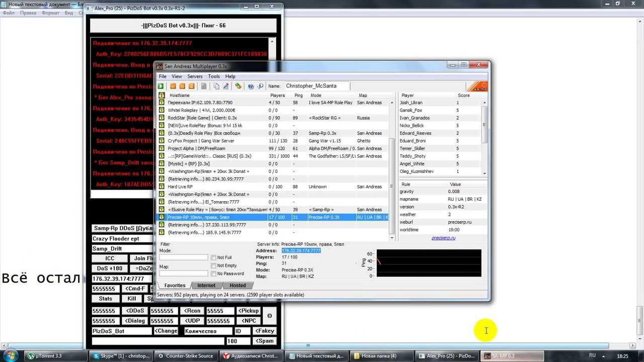Open the Help menu in SA-MP

pyautogui.click(x=230, y=76)
